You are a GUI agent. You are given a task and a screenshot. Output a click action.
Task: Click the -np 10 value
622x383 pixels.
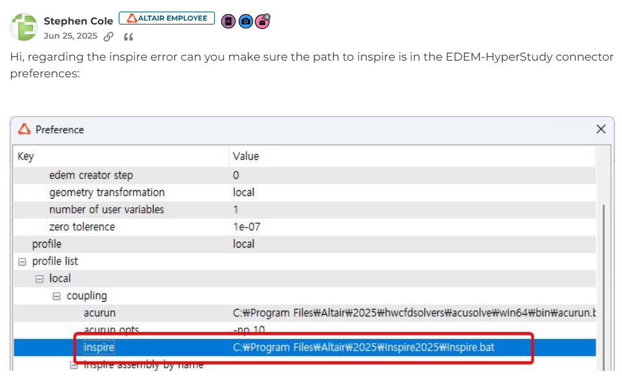pos(248,330)
